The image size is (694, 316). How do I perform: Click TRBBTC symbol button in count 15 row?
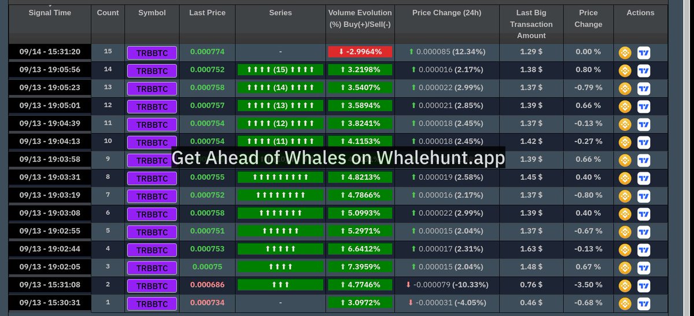[x=152, y=53]
